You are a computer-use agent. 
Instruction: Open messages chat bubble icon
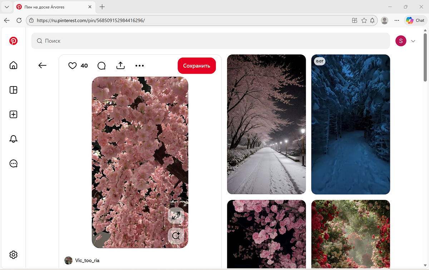[x=13, y=163]
